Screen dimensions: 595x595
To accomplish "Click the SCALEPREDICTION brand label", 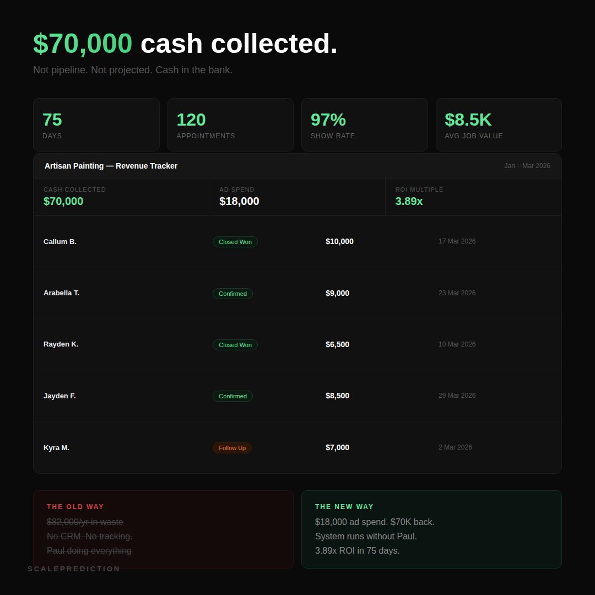I will click(x=74, y=569).
